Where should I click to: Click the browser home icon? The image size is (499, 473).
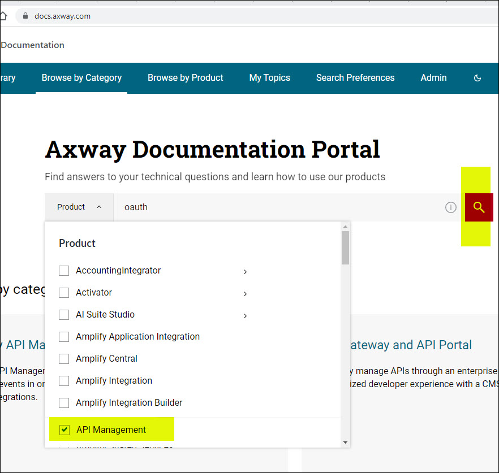click(x=3, y=16)
